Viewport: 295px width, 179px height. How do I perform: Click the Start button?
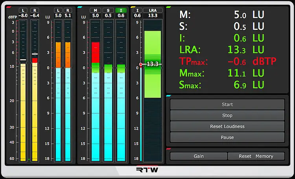pos(227,104)
